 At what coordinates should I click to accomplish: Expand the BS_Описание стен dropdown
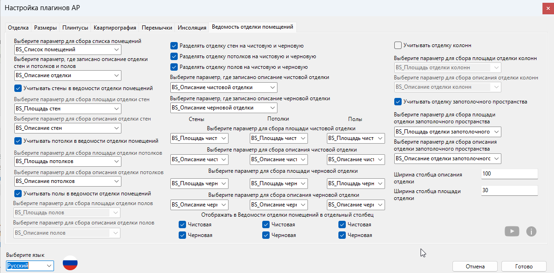click(x=67, y=128)
